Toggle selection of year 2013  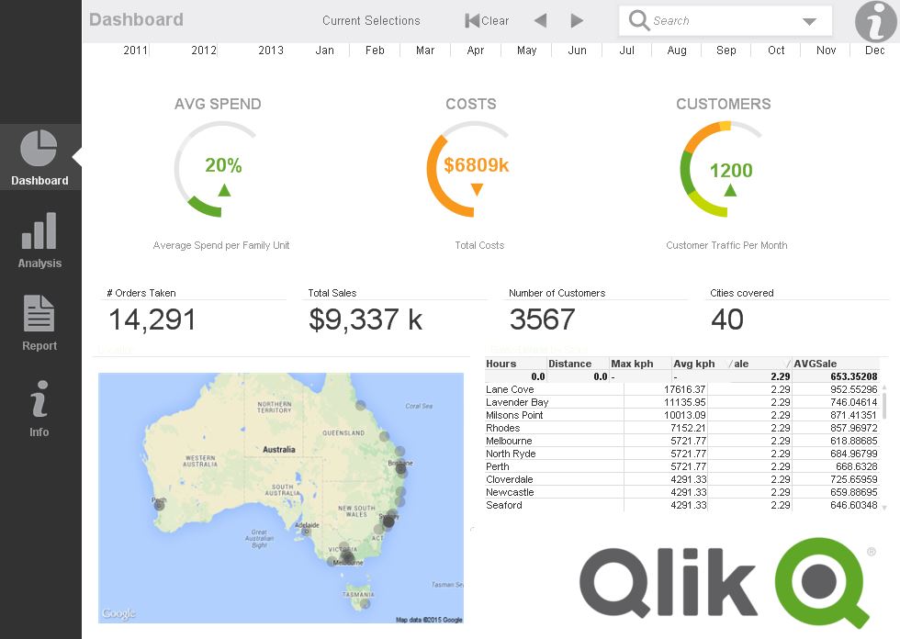(x=271, y=52)
